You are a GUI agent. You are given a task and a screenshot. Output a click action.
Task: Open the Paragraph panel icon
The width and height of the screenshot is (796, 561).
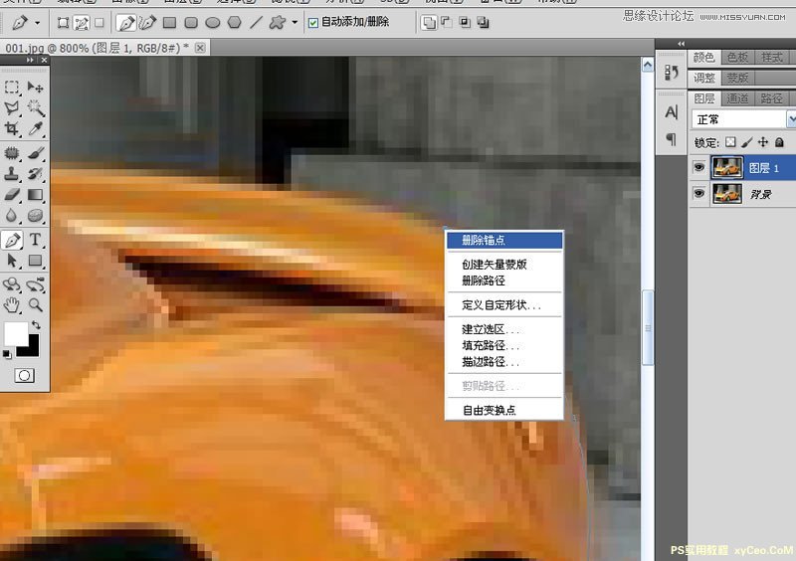671,138
